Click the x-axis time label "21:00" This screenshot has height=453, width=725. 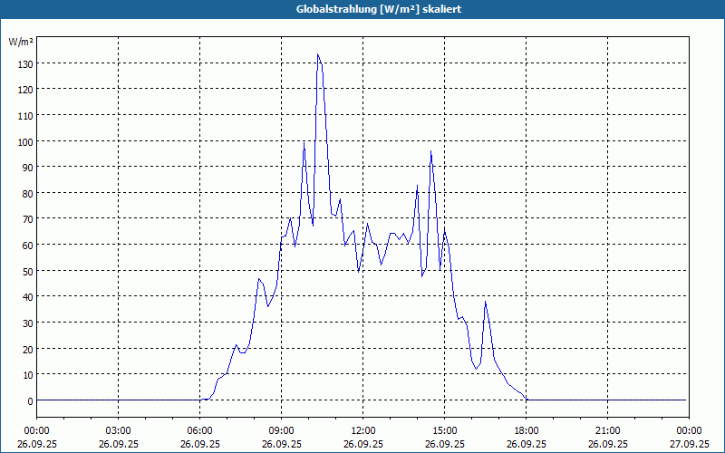[607, 431]
